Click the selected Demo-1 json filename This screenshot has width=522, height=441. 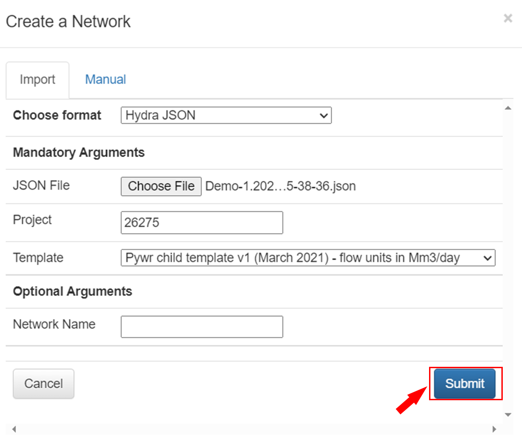280,186
